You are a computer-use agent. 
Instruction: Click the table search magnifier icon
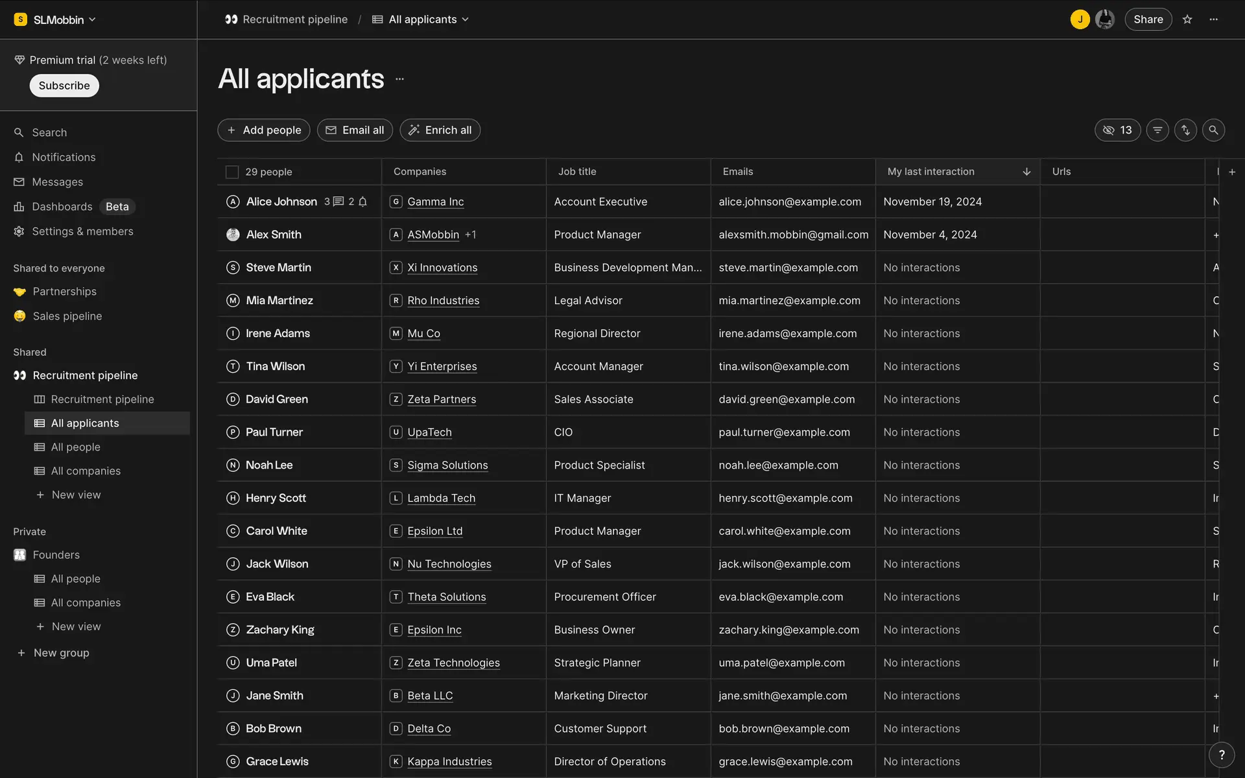pyautogui.click(x=1213, y=130)
